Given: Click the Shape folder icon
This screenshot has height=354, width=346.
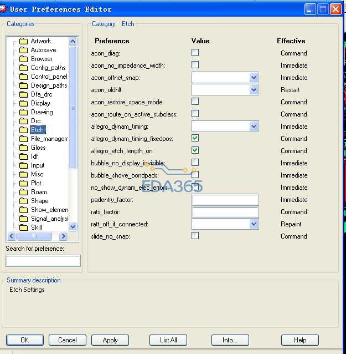Looking at the screenshot, I should pos(23,201).
